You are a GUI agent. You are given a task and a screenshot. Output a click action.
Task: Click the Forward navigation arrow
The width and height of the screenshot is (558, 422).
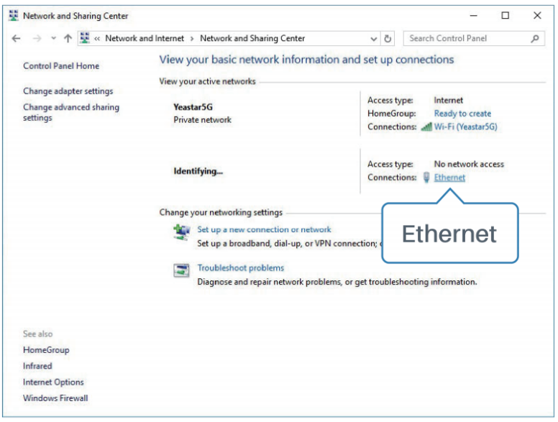37,38
